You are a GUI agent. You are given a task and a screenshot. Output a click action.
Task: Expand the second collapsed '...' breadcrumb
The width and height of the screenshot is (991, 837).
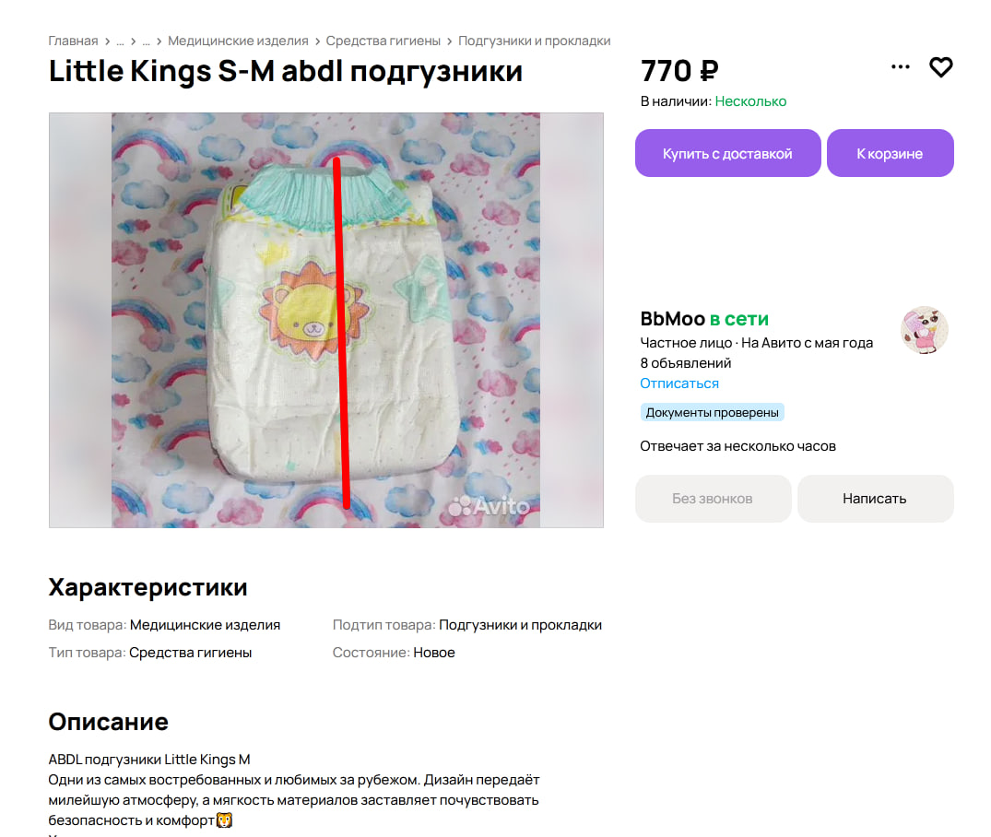tap(146, 41)
